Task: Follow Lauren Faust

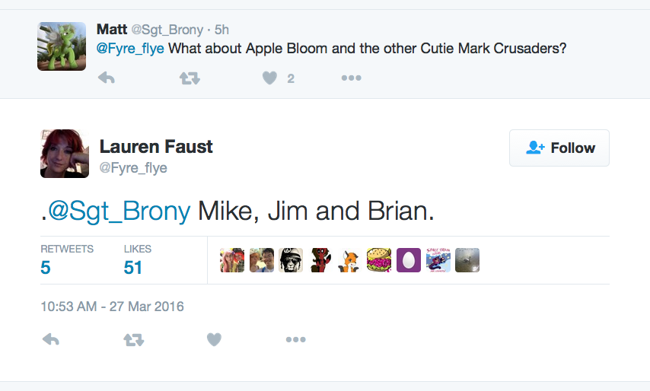Action: [559, 148]
